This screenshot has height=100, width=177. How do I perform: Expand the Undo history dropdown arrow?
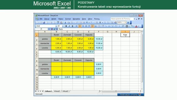89,22
